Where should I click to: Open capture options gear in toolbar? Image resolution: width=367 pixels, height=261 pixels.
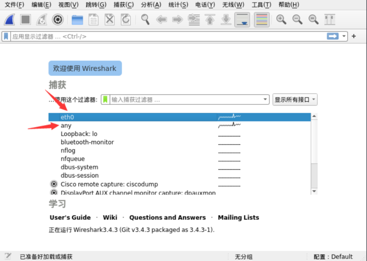pyautogui.click(x=58, y=20)
